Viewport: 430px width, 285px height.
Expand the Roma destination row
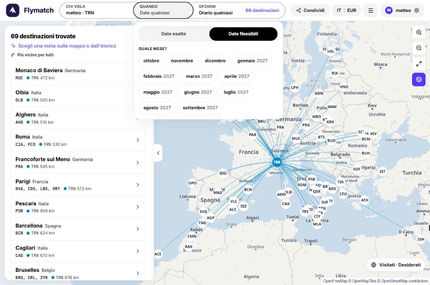point(78,140)
